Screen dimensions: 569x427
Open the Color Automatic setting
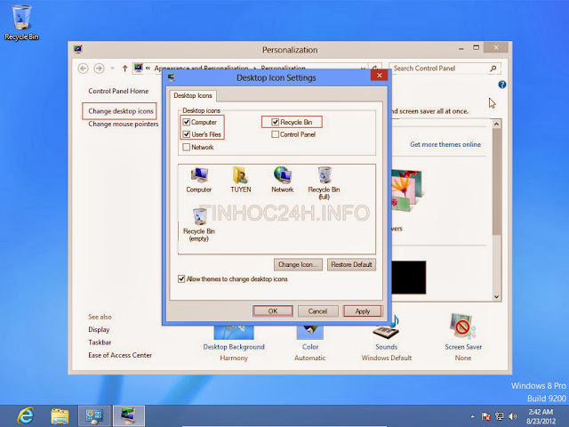[310, 347]
